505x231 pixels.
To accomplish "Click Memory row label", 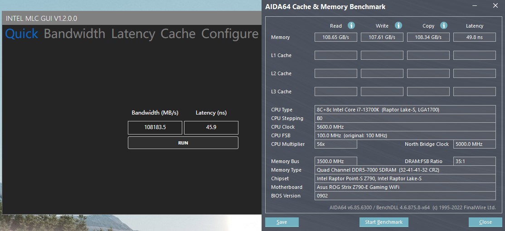I will click(x=280, y=37).
